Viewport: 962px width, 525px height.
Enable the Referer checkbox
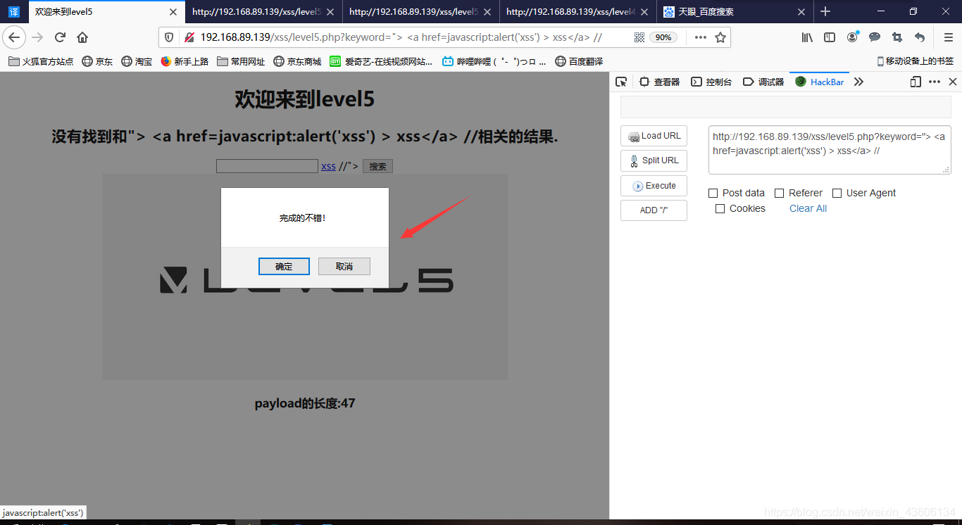pyautogui.click(x=780, y=193)
